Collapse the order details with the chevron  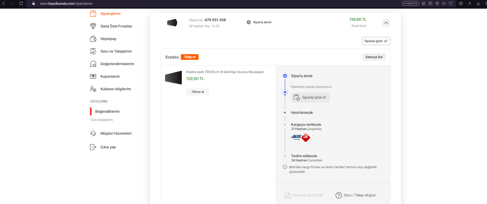(386, 23)
